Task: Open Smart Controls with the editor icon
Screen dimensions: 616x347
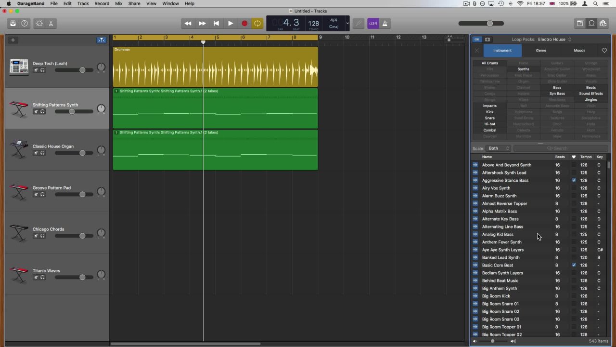Action: tap(579, 23)
